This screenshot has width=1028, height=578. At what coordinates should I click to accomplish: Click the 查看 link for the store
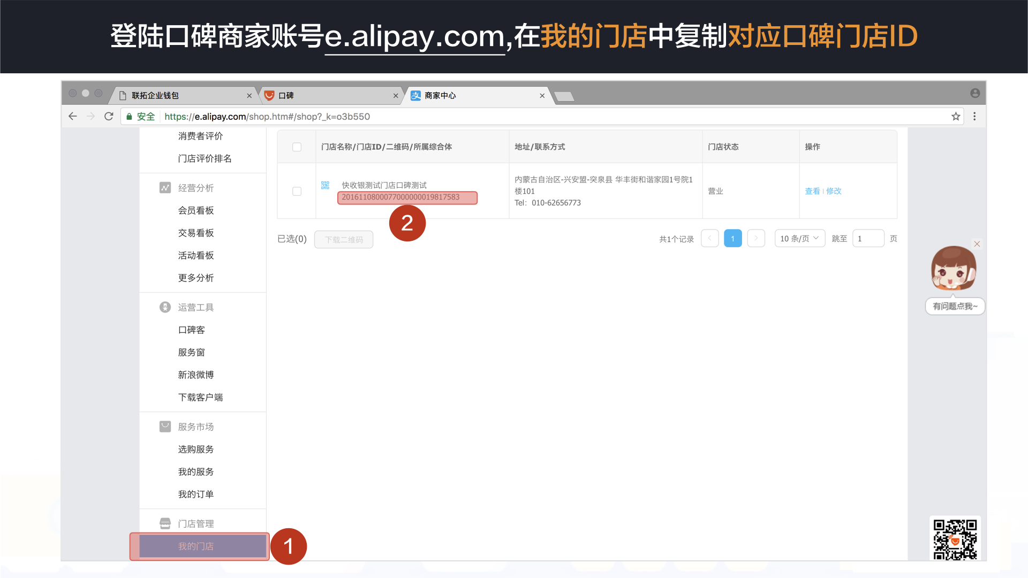pyautogui.click(x=812, y=191)
